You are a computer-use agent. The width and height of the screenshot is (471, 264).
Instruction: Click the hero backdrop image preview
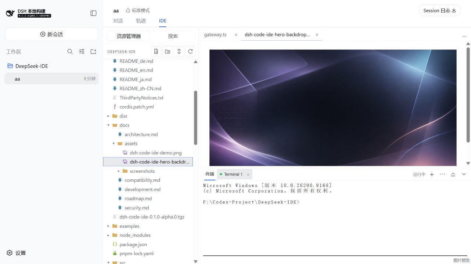pyautogui.click(x=333, y=108)
